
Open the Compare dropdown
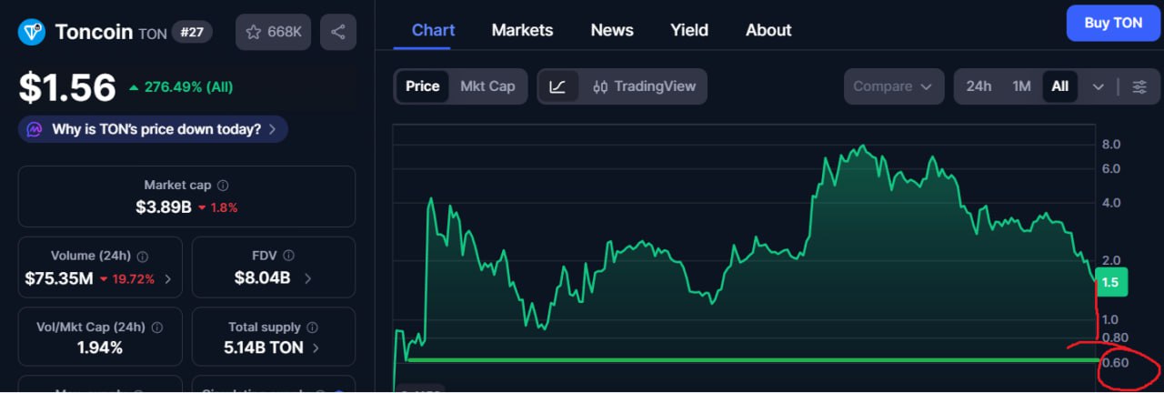coord(892,86)
